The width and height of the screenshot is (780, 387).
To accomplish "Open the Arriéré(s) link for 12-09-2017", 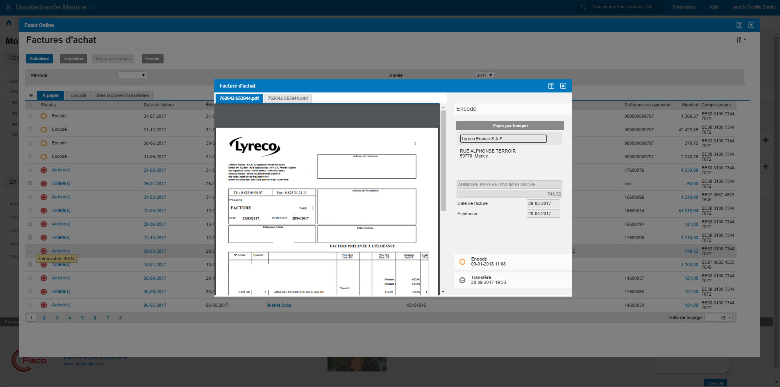I will pos(61,211).
